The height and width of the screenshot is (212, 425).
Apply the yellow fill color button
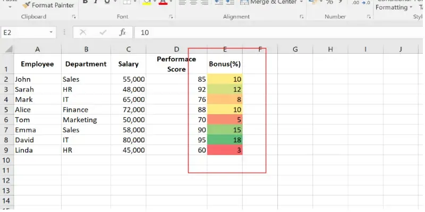(147, 2)
